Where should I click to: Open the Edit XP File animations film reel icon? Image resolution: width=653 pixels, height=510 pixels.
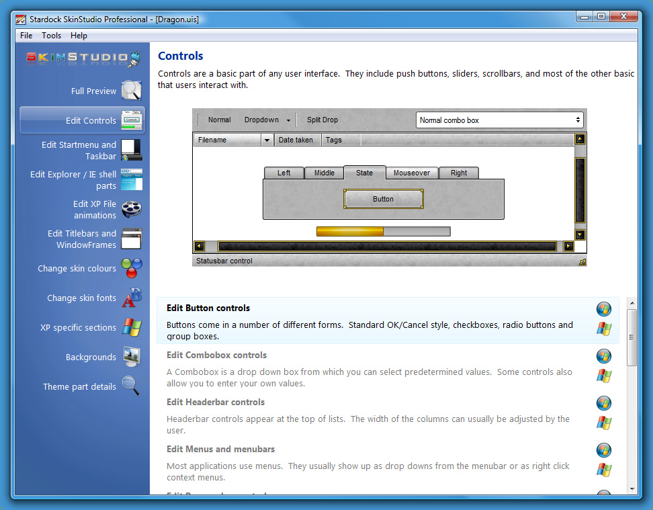132,209
